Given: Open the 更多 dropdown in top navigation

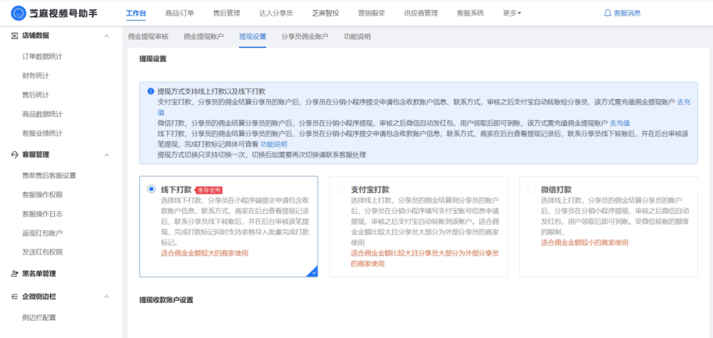Looking at the screenshot, I should click(512, 13).
